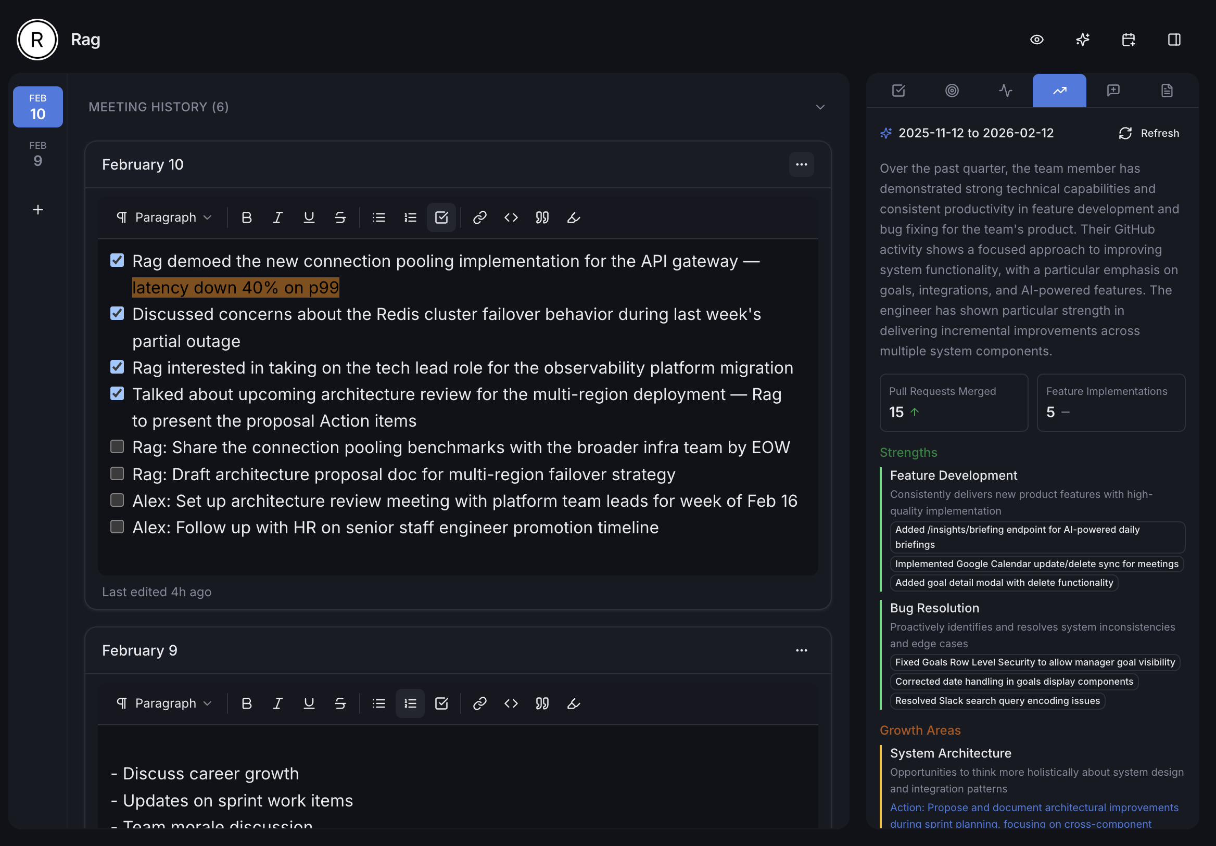The width and height of the screenshot is (1216, 846).
Task: Open the Goals tab in the right panel
Action: click(x=952, y=91)
